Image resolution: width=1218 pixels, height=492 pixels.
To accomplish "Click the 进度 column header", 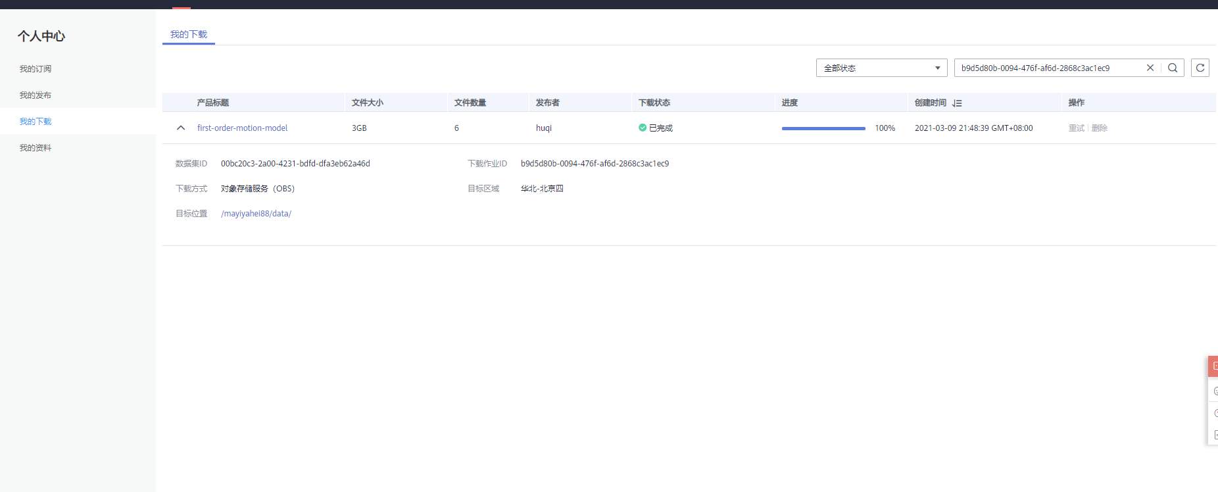I will tap(790, 103).
